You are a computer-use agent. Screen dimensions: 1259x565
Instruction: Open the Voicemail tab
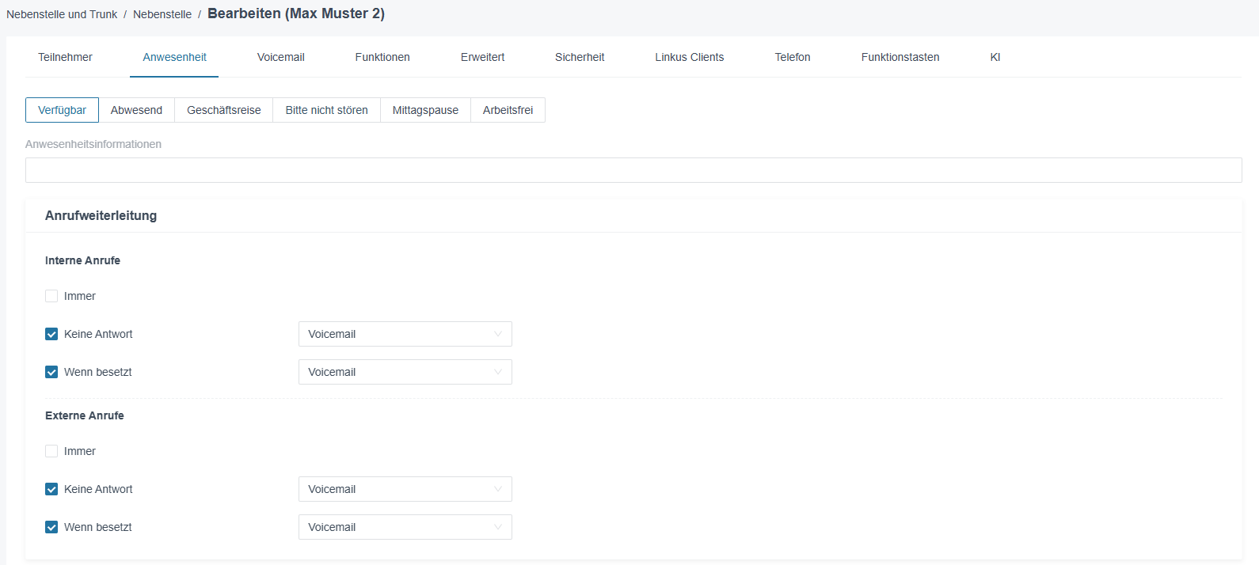point(280,57)
